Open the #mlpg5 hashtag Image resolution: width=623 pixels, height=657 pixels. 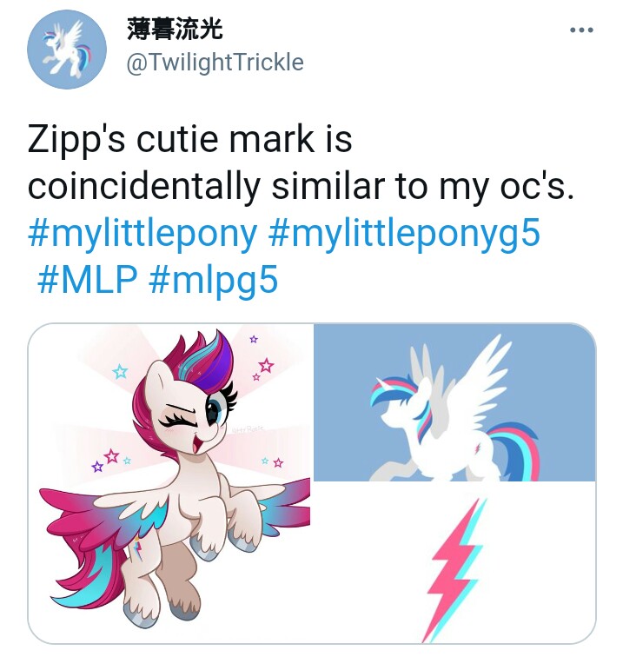(213, 281)
